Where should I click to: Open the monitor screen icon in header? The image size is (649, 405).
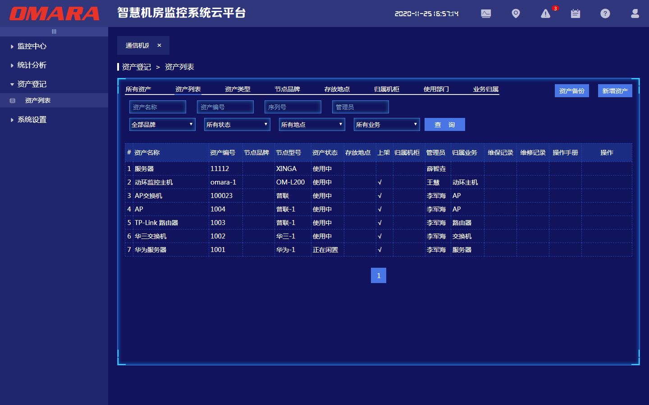[x=486, y=13]
